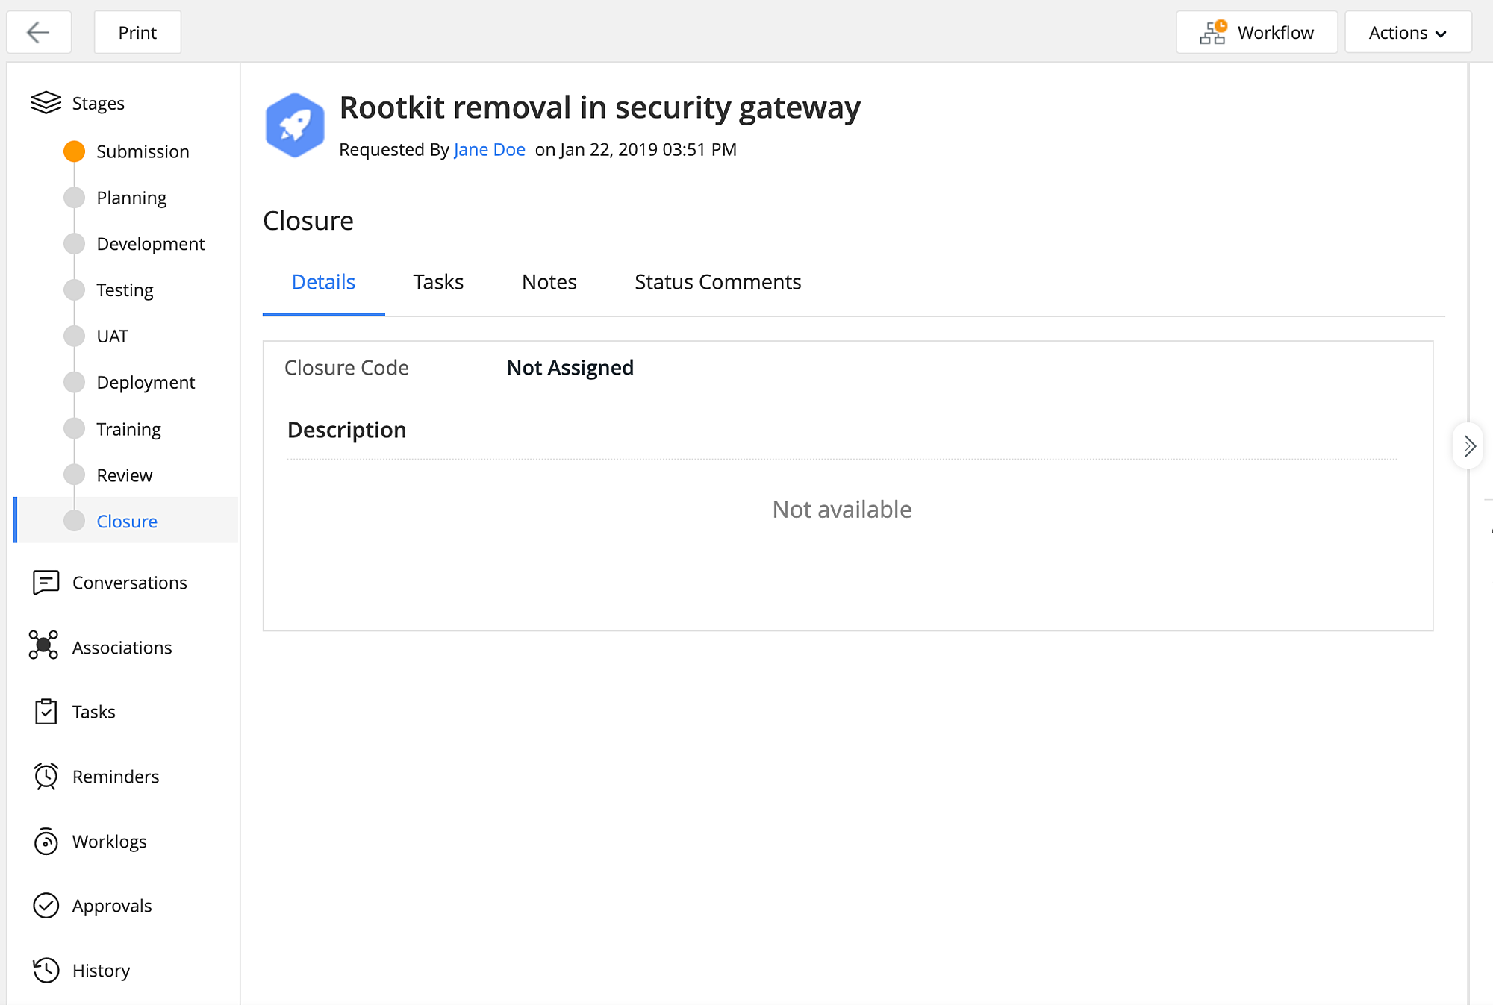The height and width of the screenshot is (1005, 1493).
Task: Open History via its clock icon
Action: pyautogui.click(x=46, y=970)
